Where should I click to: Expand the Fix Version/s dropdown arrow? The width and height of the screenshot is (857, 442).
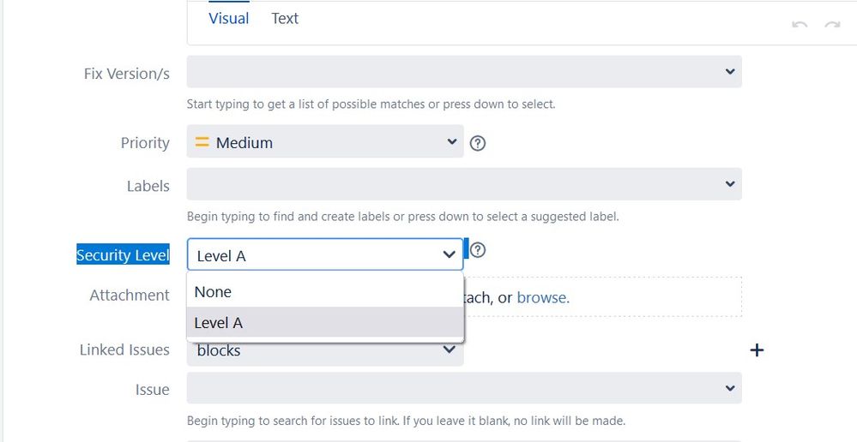tap(730, 71)
